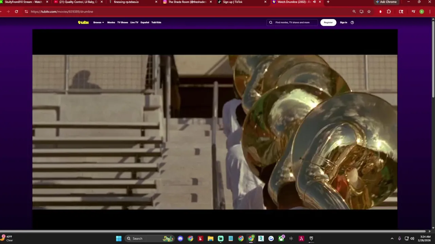View site information icon in address bar
The width and height of the screenshot is (435, 244).
point(27,12)
